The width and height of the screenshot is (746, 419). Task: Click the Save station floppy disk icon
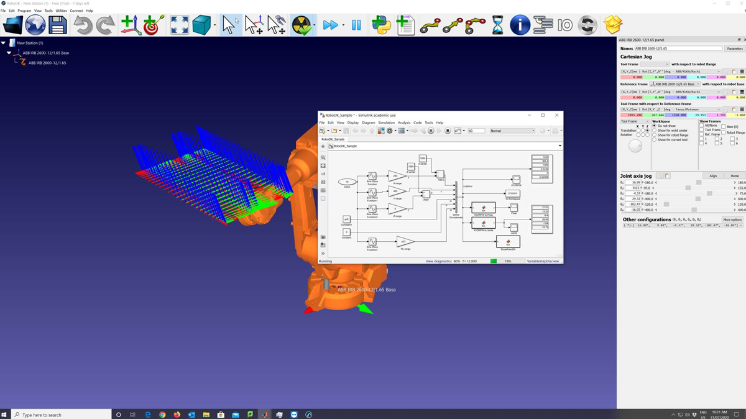(58, 25)
